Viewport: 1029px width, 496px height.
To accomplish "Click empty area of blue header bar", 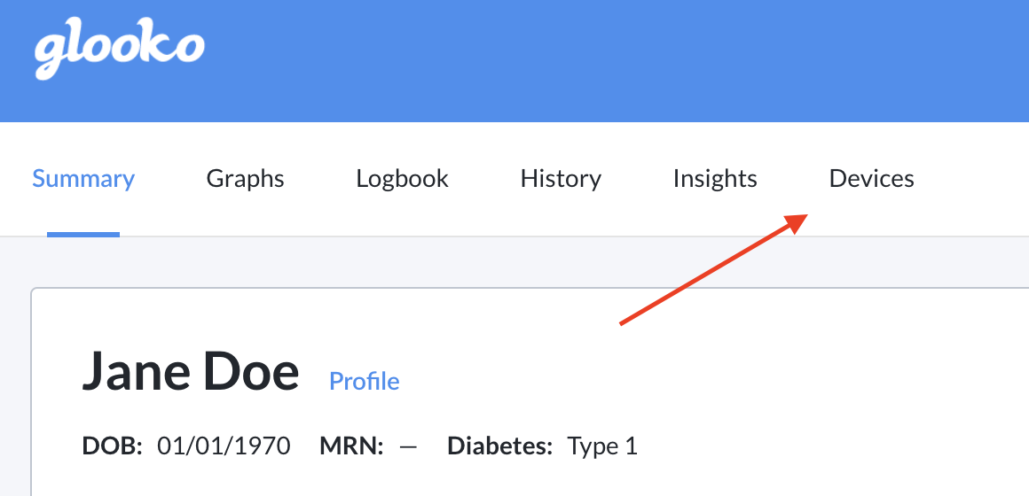I will (617, 60).
